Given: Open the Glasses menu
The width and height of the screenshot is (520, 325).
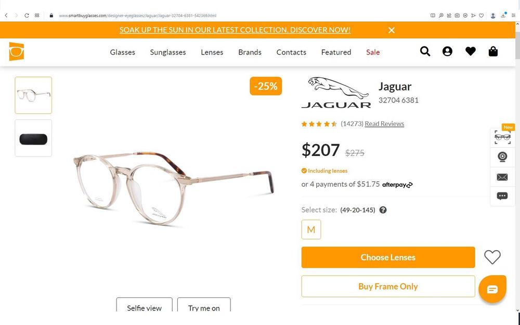Looking at the screenshot, I should [122, 52].
